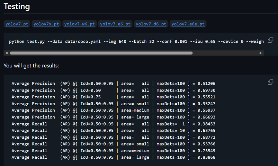
Task: Open the yolov7-d6.pt weights link
Action: coord(151,24)
